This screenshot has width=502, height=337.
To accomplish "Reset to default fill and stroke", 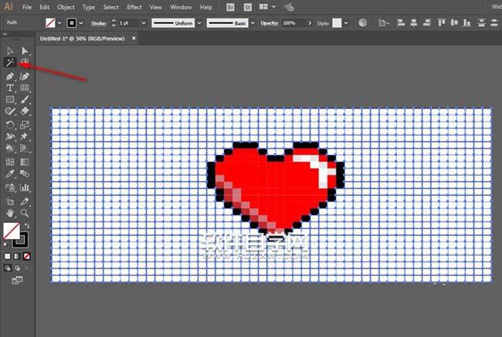I will point(5,244).
